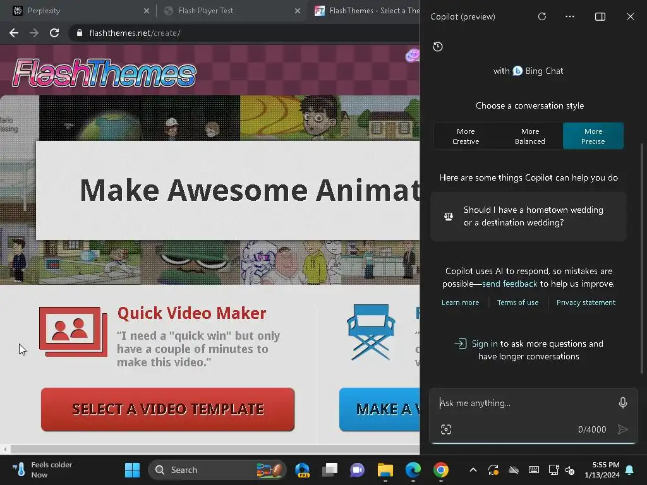Open Copilot preview from taskbar
This screenshot has width=647, height=485.
(x=303, y=470)
